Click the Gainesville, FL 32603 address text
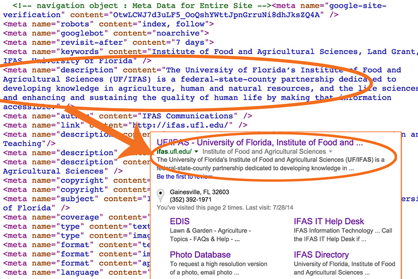 (x=200, y=192)
